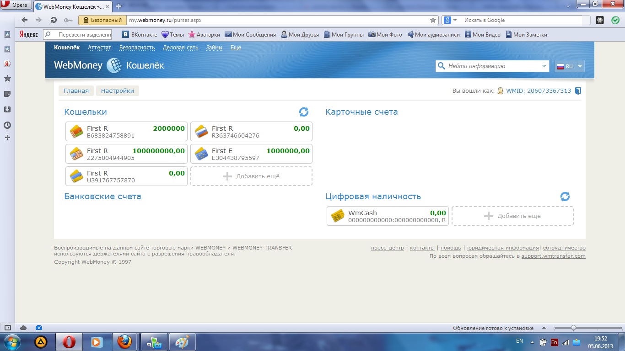The image size is (625, 351).
Task: Open the Еще menu item
Action: coord(236,48)
